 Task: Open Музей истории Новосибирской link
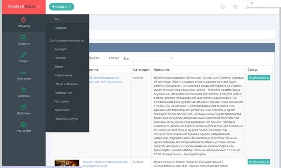point(105,164)
